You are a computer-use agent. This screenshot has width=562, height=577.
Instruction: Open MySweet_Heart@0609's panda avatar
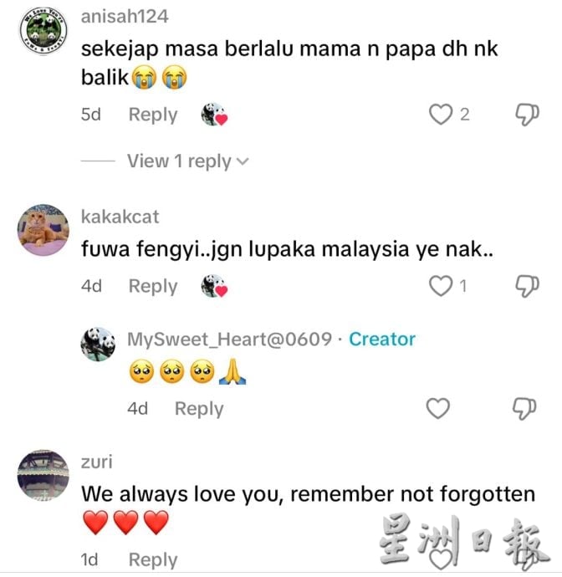point(98,344)
